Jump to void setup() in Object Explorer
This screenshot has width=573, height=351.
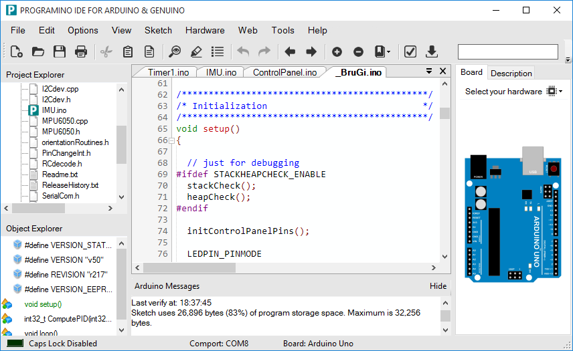pos(43,304)
